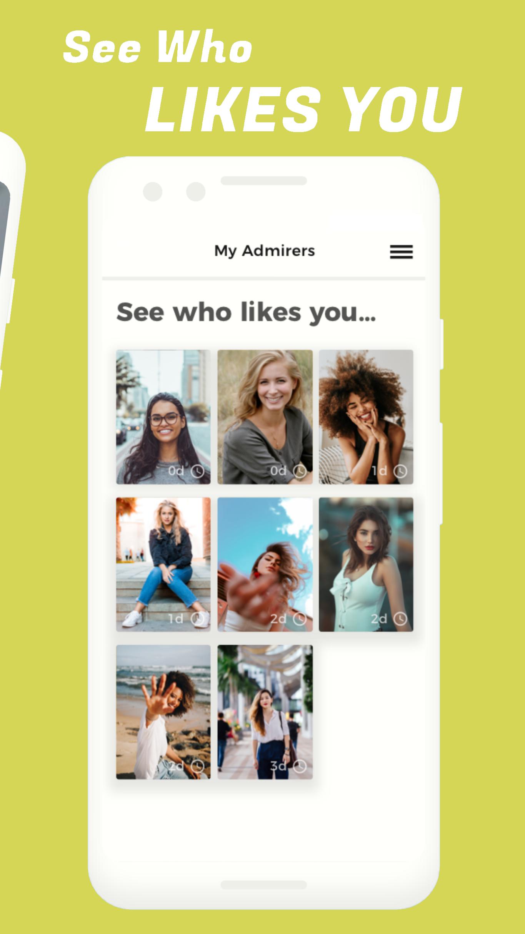Tap clock icon on blue sky photo

pyautogui.click(x=300, y=619)
